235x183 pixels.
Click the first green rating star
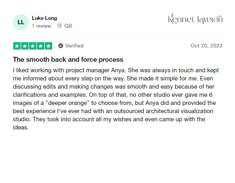(17, 46)
